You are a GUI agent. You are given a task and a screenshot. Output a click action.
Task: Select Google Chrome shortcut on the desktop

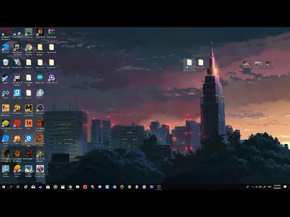[29, 49]
